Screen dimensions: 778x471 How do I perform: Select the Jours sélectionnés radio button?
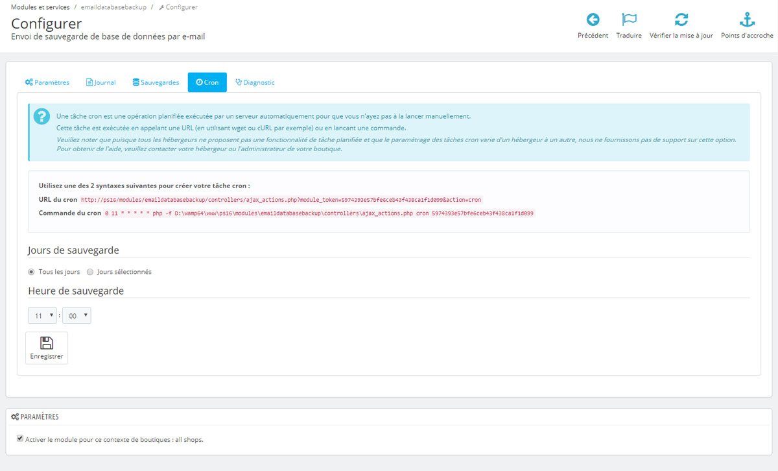point(90,271)
